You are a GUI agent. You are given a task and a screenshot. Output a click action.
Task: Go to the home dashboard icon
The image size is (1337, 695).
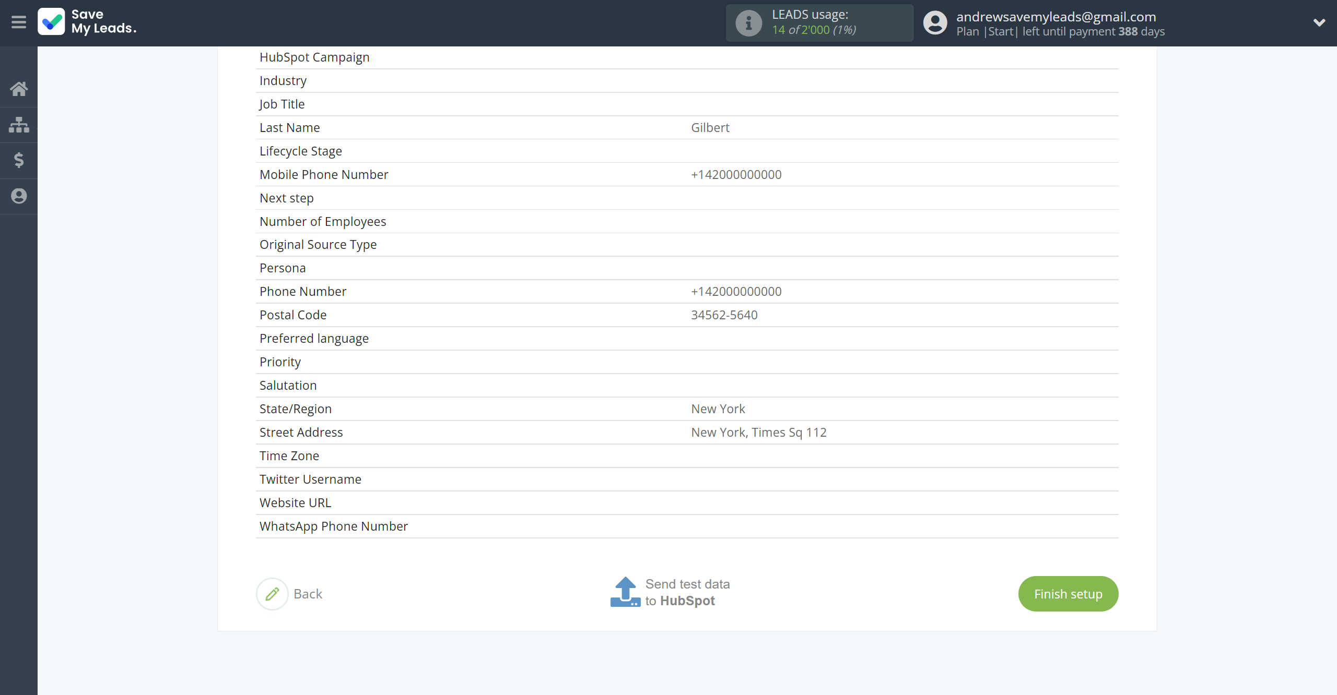[x=19, y=89]
